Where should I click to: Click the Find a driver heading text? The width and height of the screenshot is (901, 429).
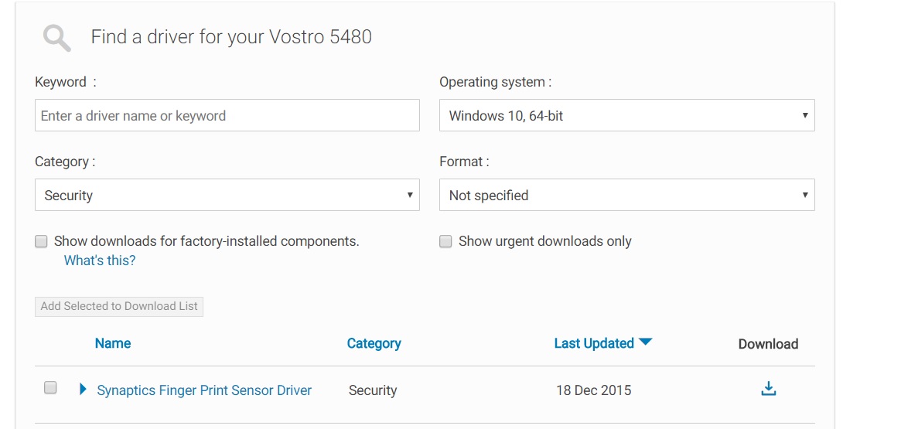[x=231, y=37]
